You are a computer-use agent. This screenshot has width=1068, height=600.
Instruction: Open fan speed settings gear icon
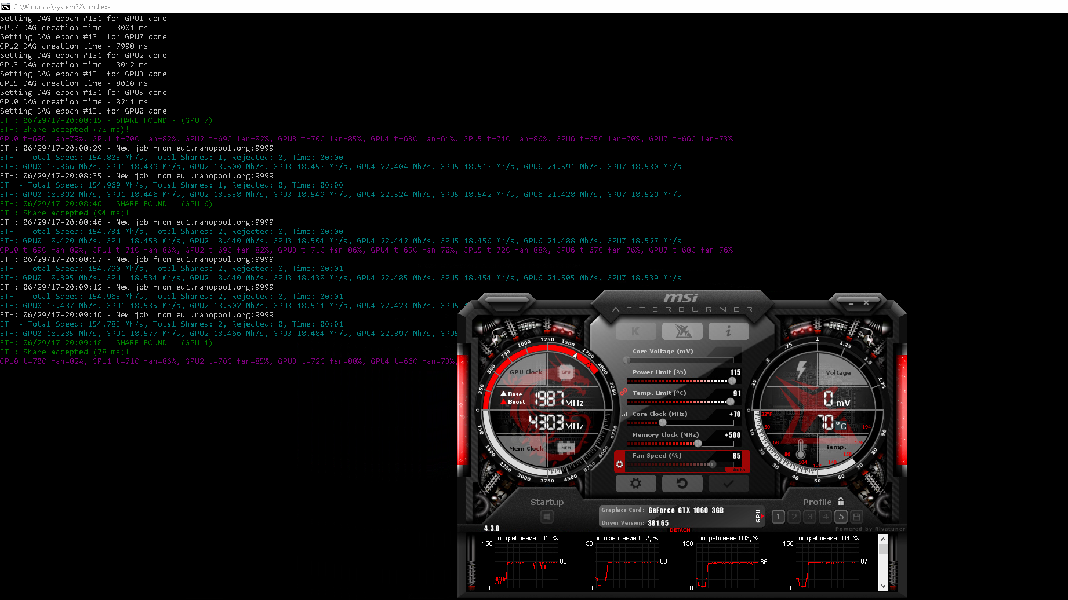[x=619, y=464]
